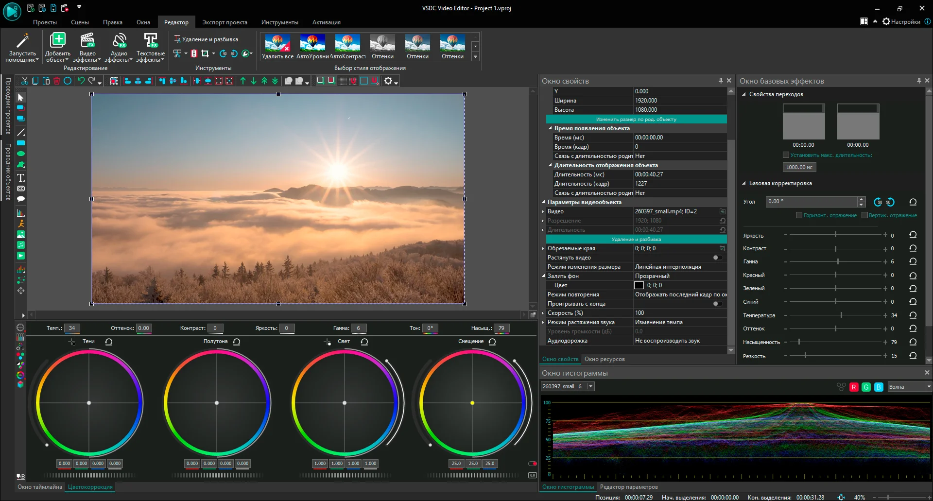Click the teal Удаление и разбивка property button
The image size is (933, 501).
[x=636, y=239]
